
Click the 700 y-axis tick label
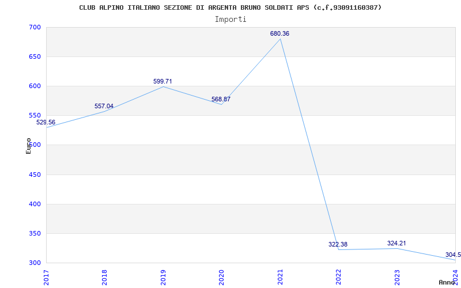tap(35, 27)
